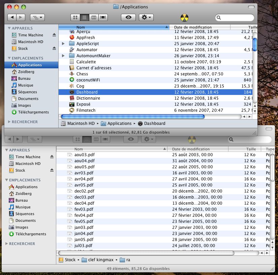Click the Forward arrow in Applications window
Screen dimensions: 278x275
21,18
